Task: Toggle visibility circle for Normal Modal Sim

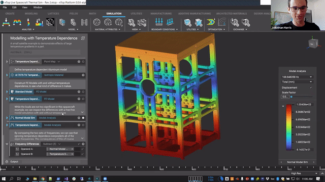Action: click(x=83, y=118)
